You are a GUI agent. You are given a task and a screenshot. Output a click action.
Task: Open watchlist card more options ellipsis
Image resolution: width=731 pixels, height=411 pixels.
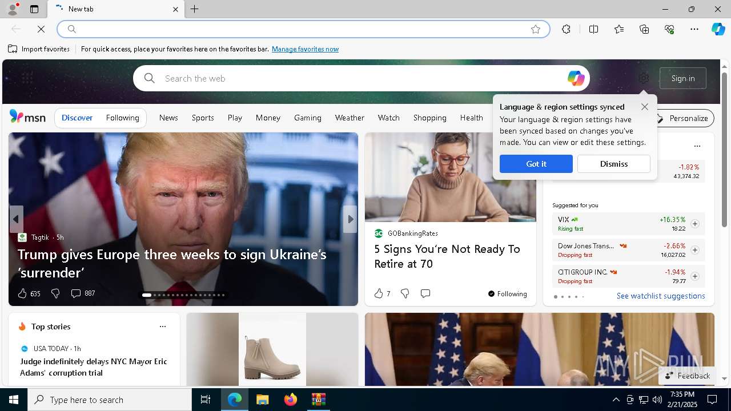coord(697,146)
